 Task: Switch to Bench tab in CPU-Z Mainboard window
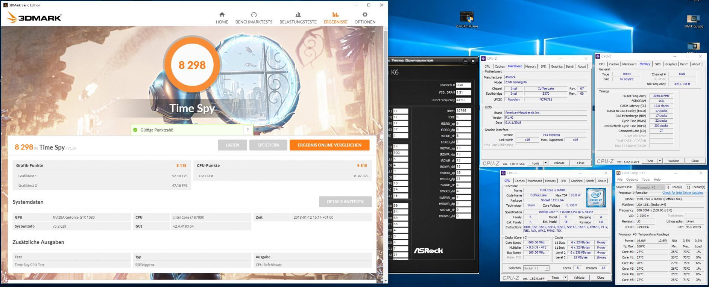pyautogui.click(x=570, y=66)
